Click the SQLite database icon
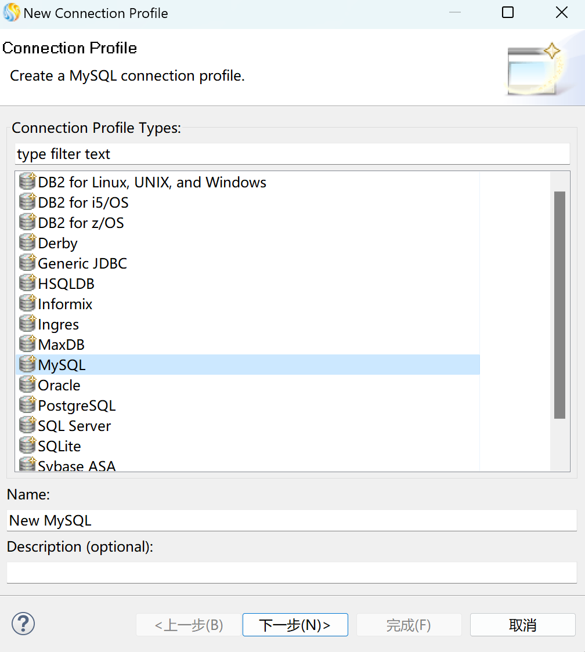This screenshot has height=652, width=585. [x=27, y=446]
